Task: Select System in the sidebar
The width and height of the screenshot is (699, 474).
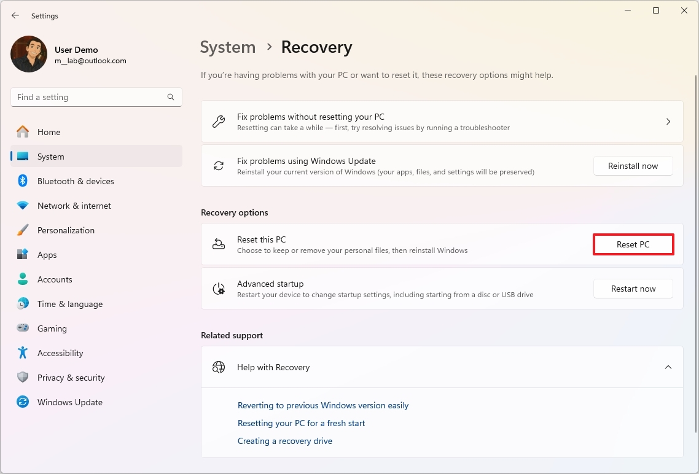Action: [96, 157]
